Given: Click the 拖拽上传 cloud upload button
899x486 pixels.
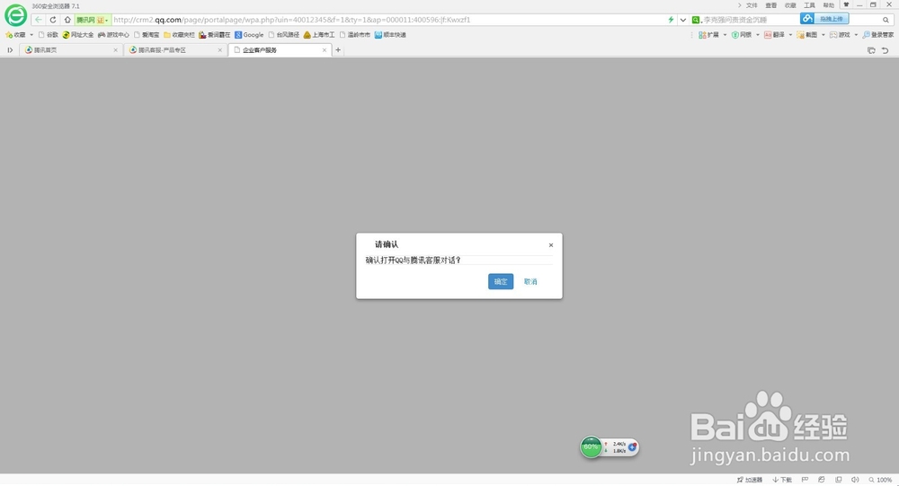Looking at the screenshot, I should [824, 19].
